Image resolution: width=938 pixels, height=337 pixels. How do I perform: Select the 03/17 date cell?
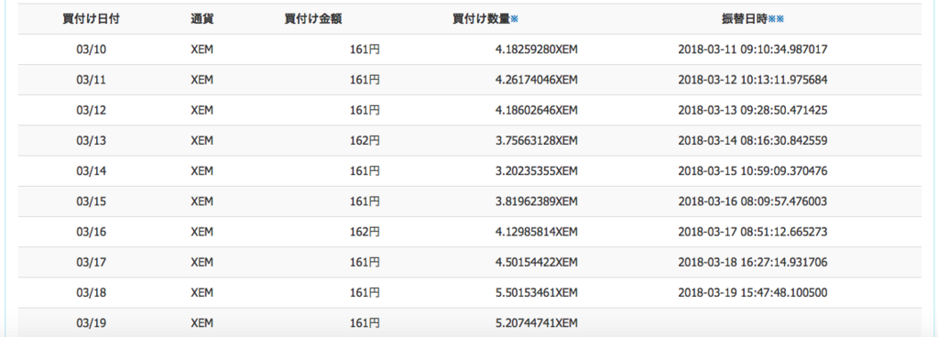(x=91, y=262)
